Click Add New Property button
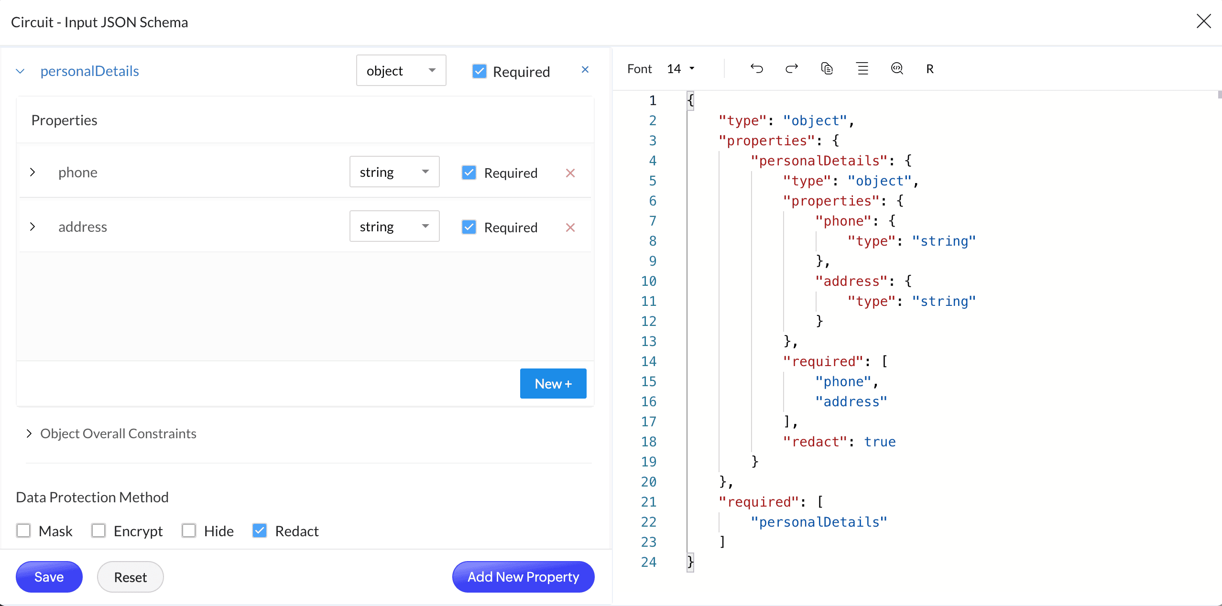1222x606 pixels. click(x=523, y=577)
